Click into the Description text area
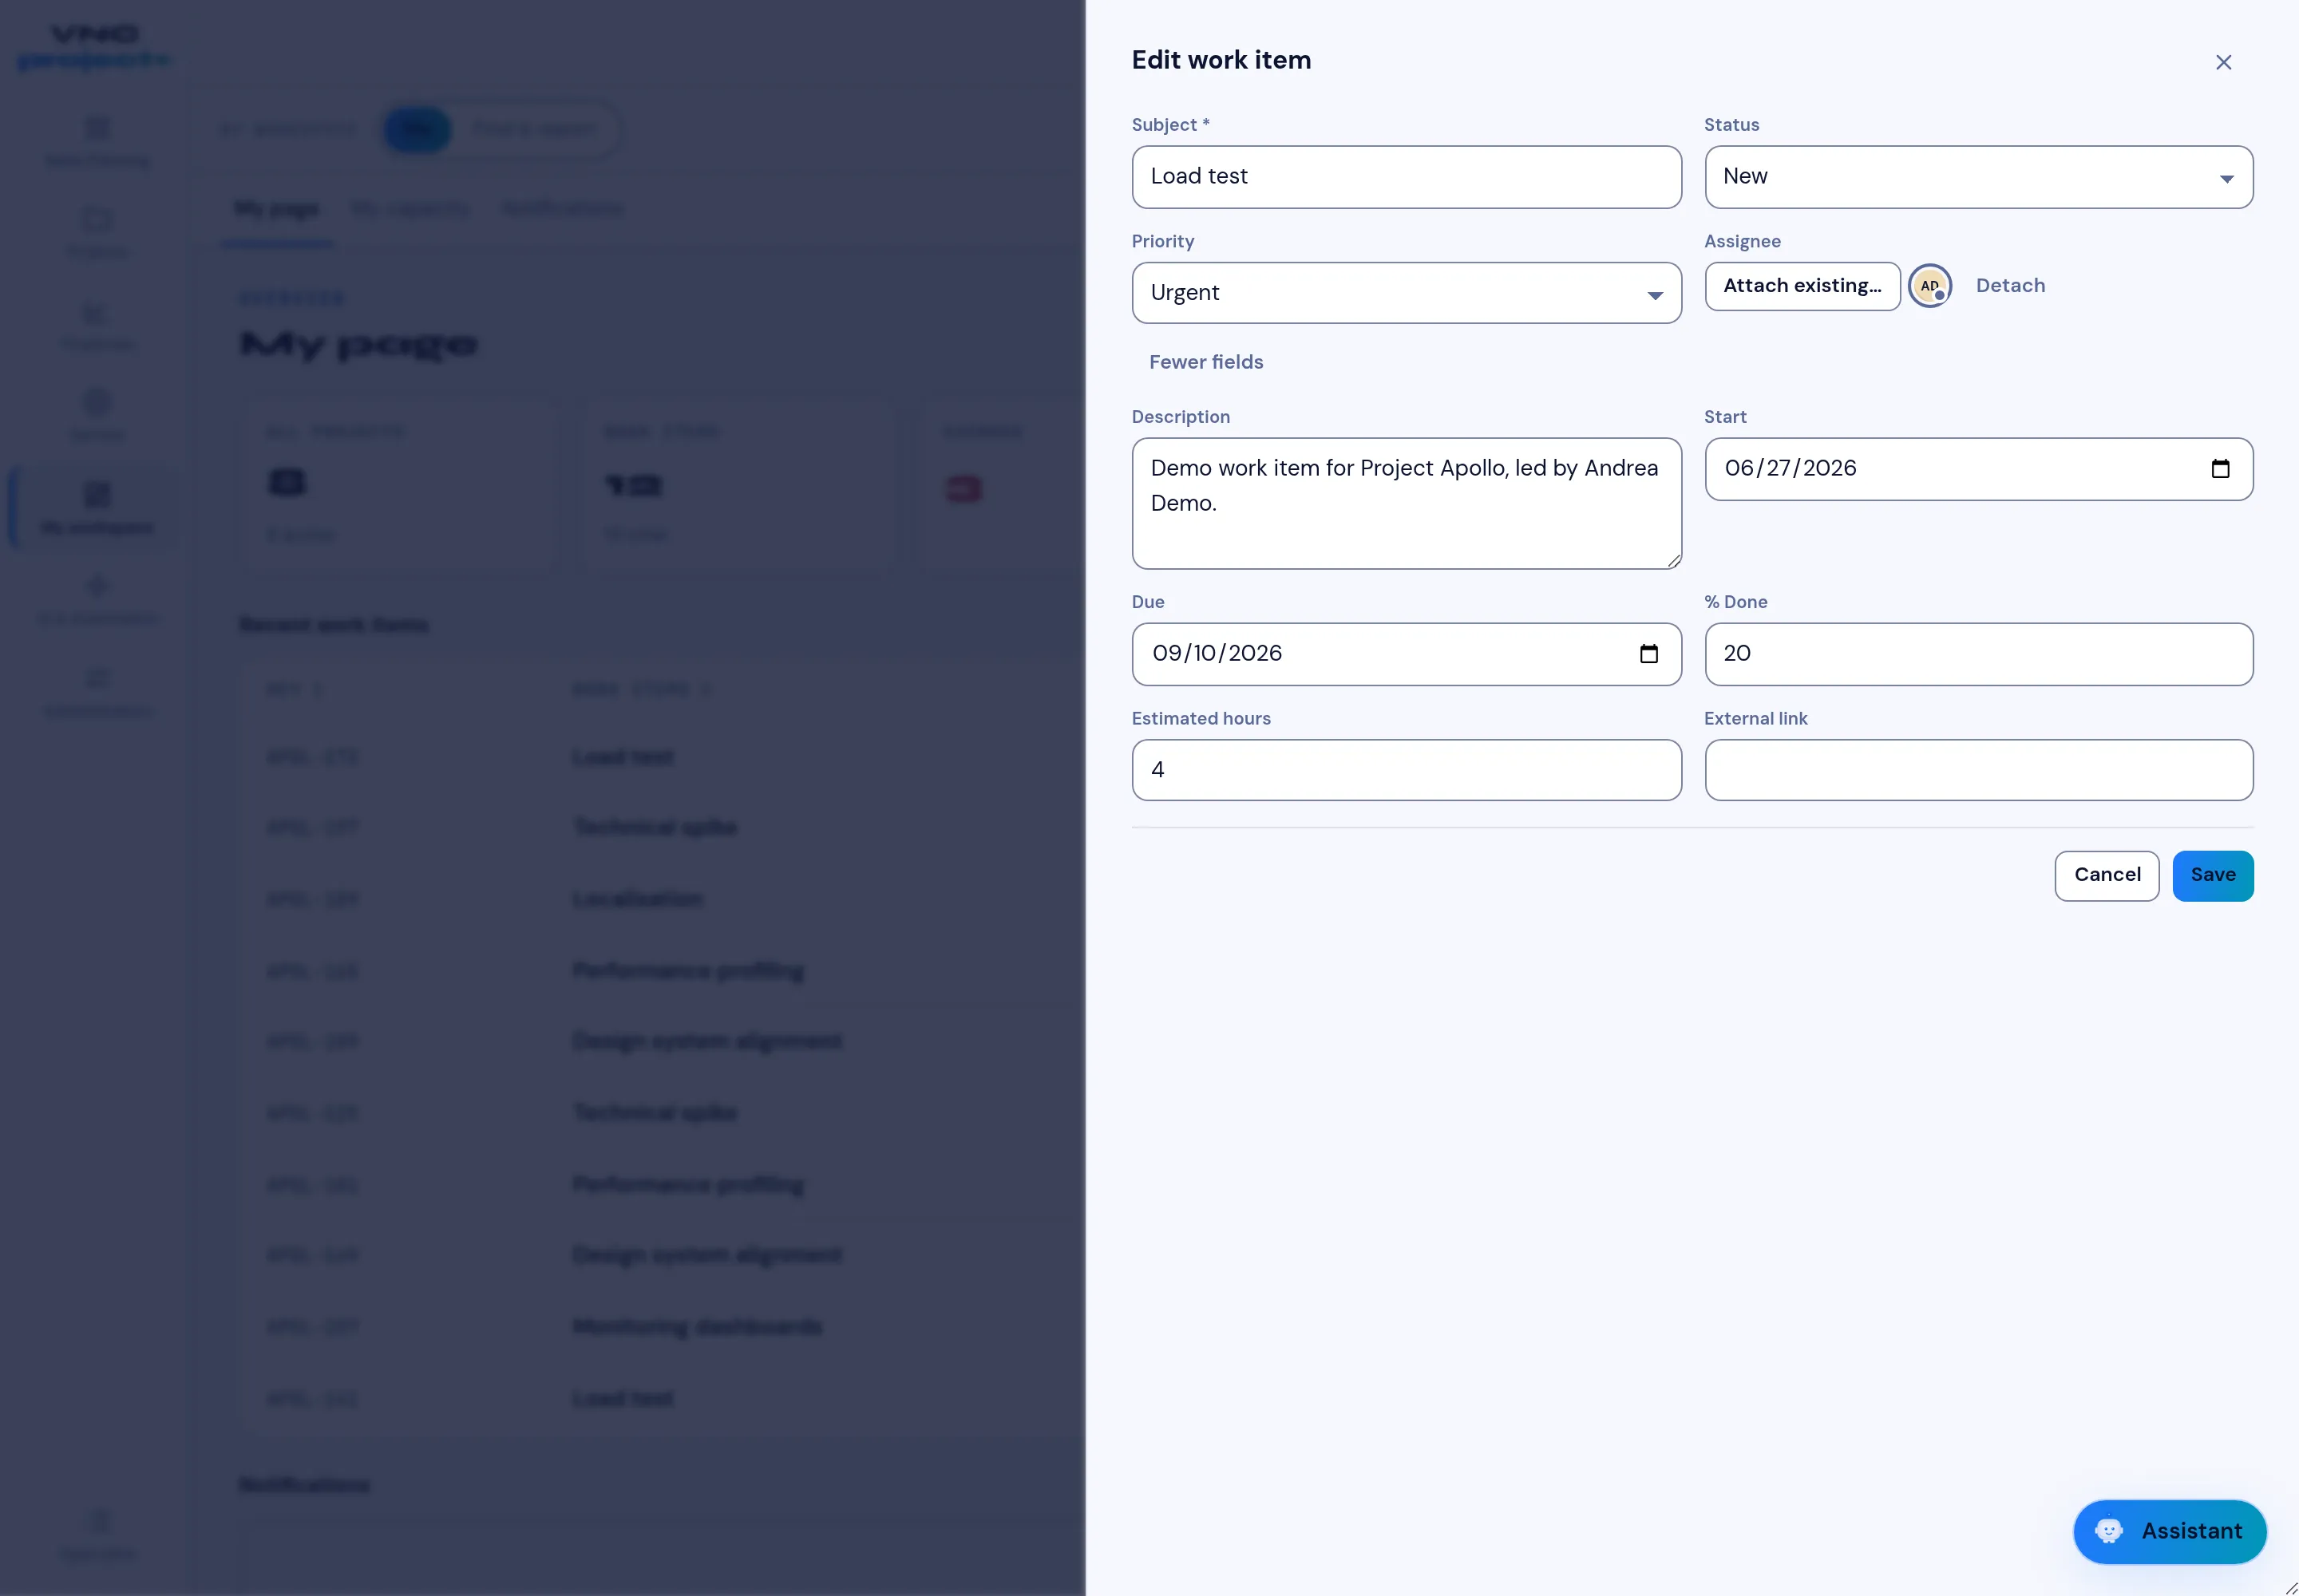The image size is (2299, 1596). pyautogui.click(x=1406, y=503)
